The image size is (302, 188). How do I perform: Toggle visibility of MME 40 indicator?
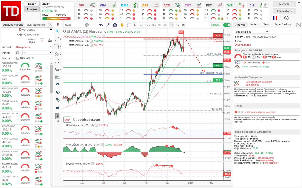pyautogui.click(x=91, y=45)
